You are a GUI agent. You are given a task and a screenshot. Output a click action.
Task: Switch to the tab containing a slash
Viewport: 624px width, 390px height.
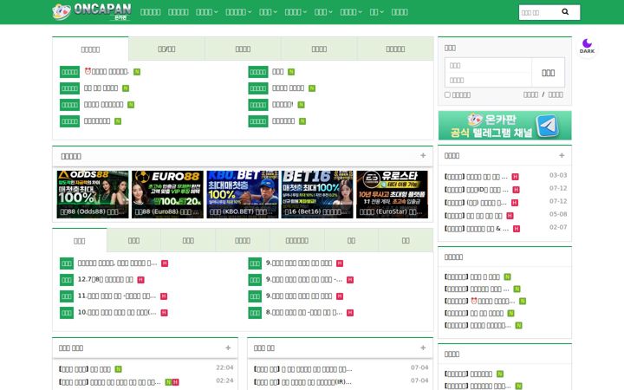166,49
